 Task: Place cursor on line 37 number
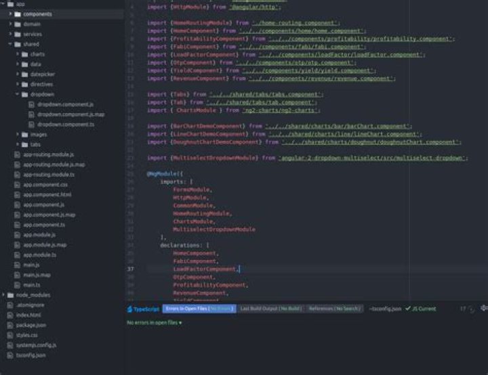coord(130,269)
